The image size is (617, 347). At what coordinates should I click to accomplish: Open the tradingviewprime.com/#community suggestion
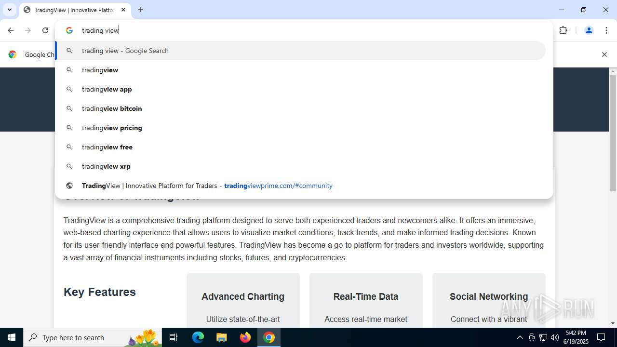tap(300, 186)
